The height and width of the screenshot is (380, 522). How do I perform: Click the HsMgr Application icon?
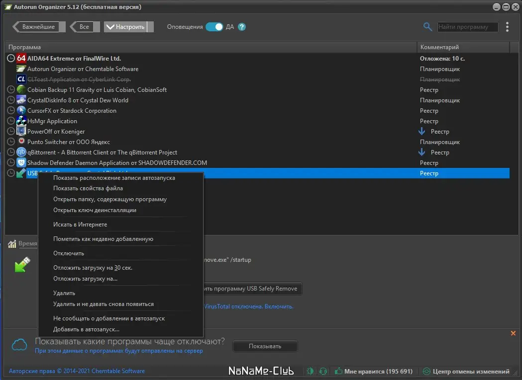pos(21,121)
